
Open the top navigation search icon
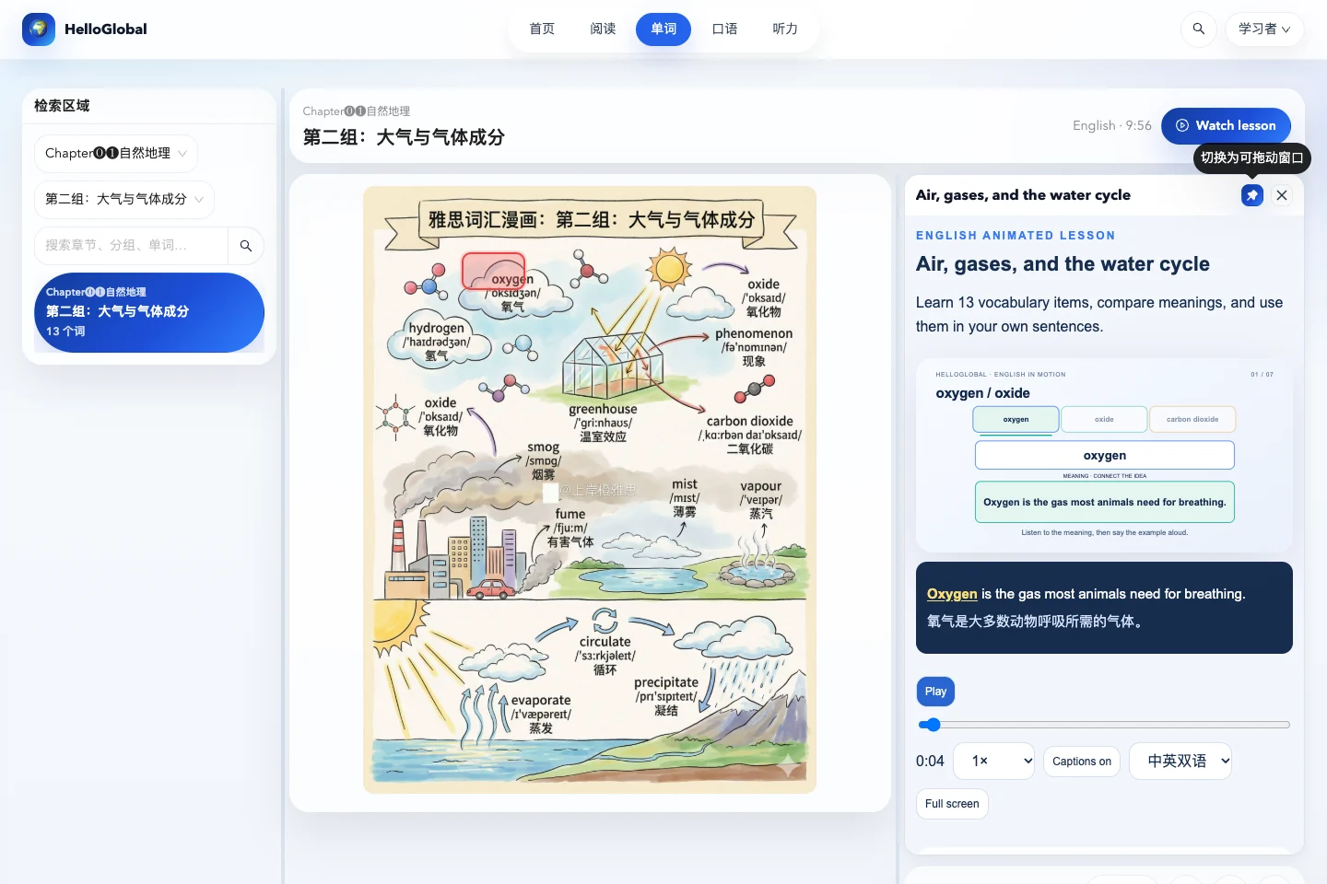1198,29
